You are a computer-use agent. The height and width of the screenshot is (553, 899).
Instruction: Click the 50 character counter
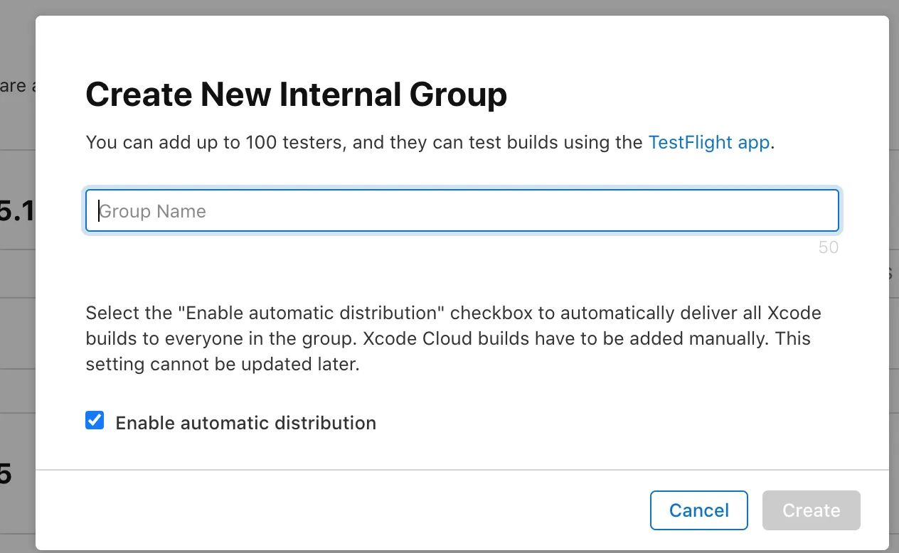click(828, 247)
